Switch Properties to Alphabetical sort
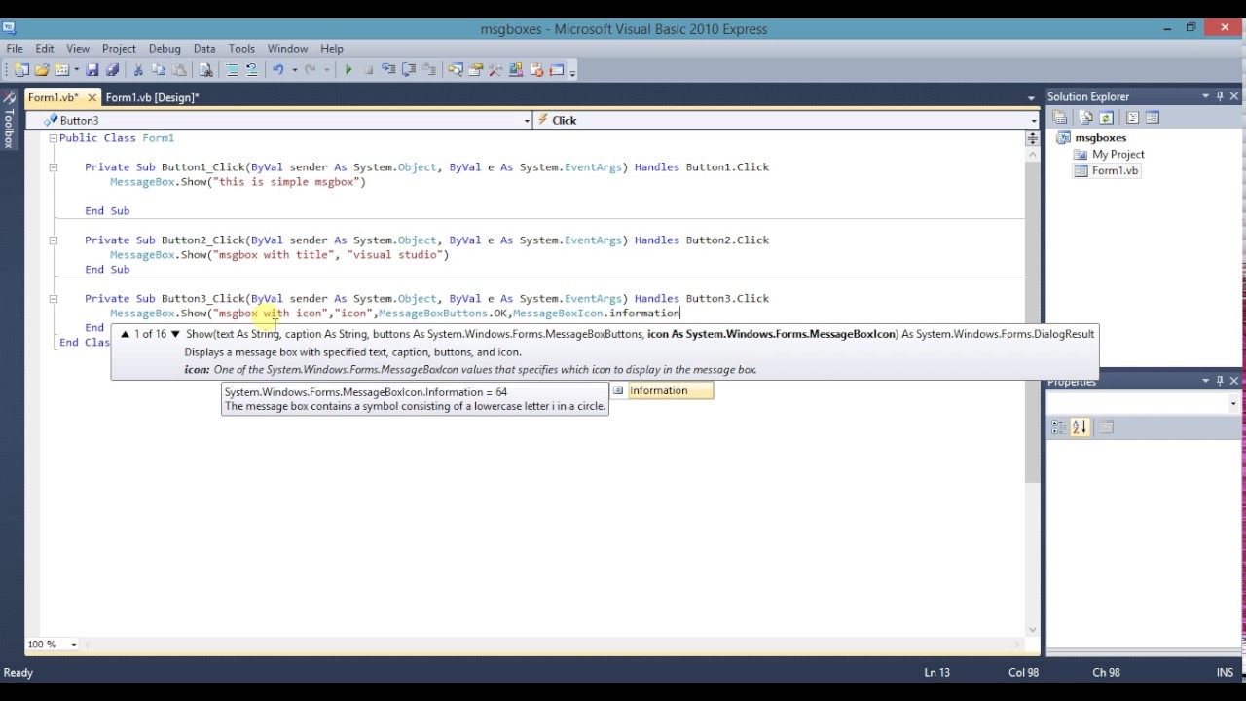The height and width of the screenshot is (701, 1246). click(1080, 427)
